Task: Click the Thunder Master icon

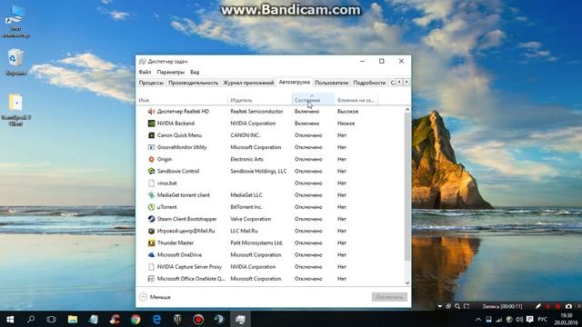Action: tap(151, 243)
